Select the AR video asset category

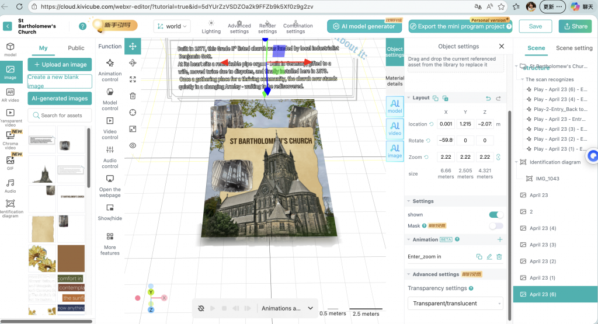pyautogui.click(x=11, y=95)
